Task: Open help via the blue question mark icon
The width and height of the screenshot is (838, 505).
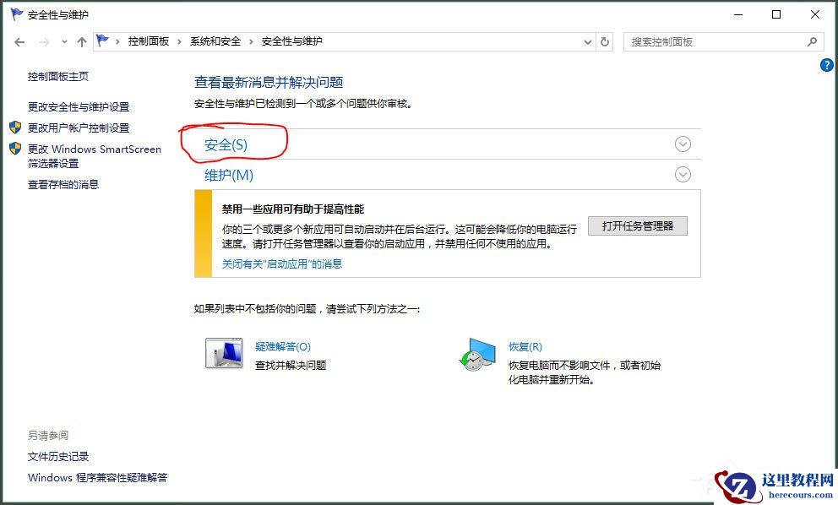Action: coord(827,65)
